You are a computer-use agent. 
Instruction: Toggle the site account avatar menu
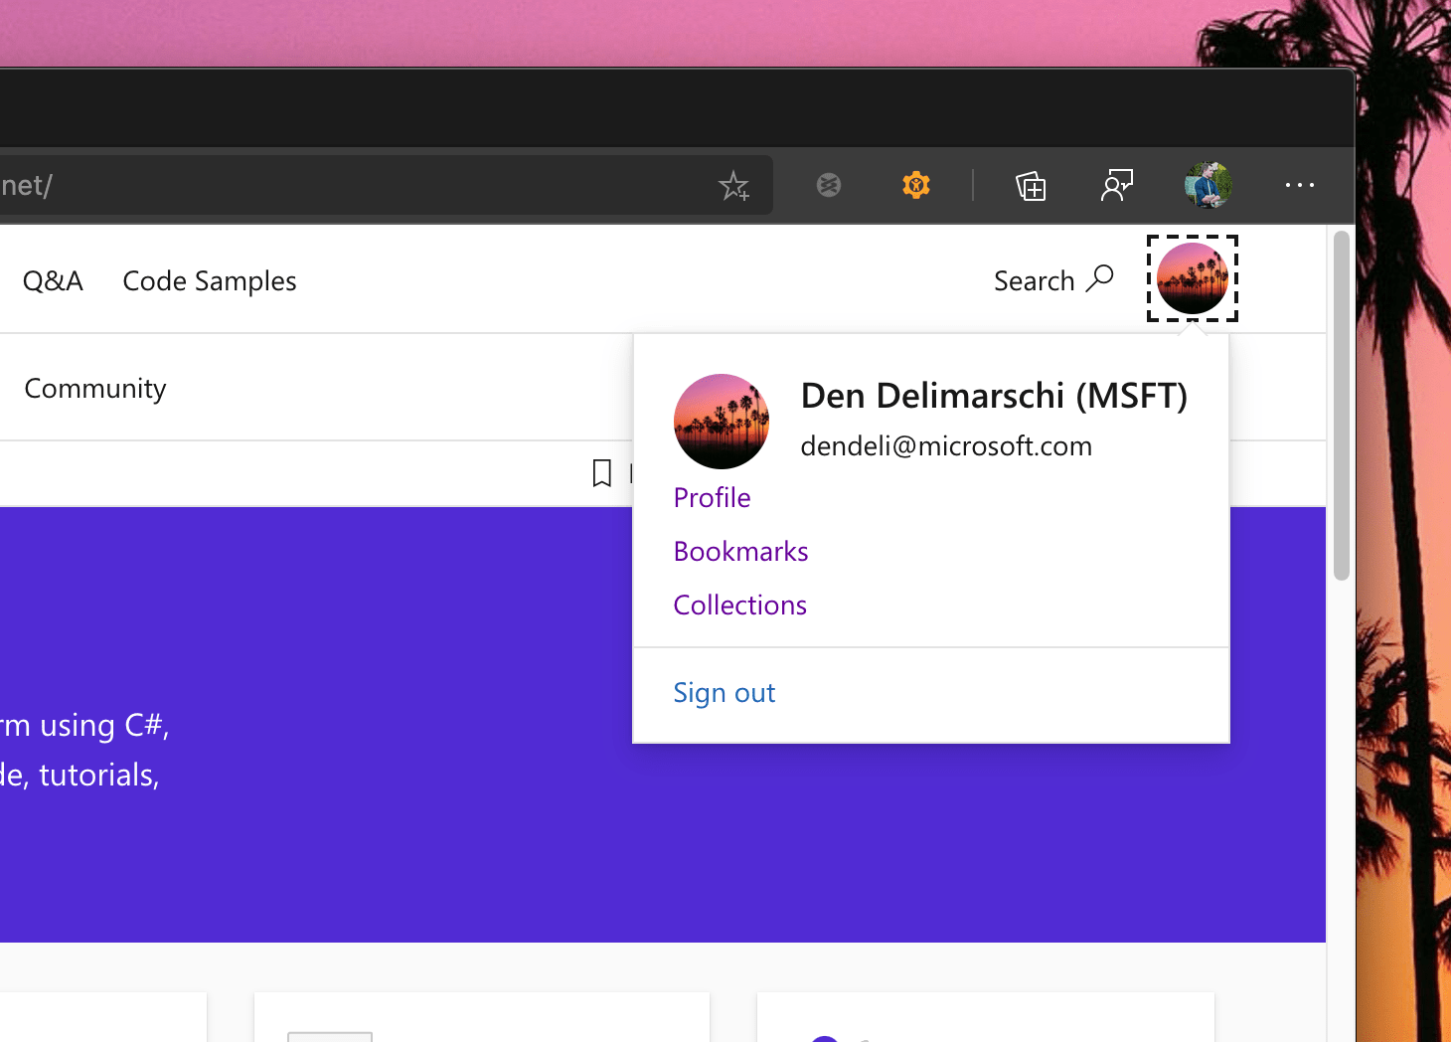[x=1193, y=278]
